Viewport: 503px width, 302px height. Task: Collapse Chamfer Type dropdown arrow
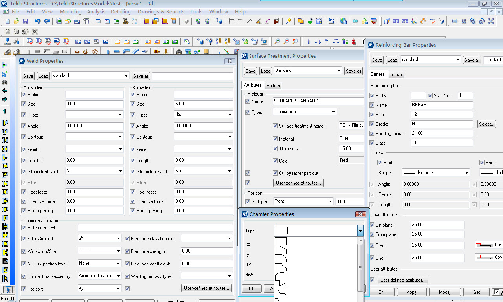(x=360, y=231)
